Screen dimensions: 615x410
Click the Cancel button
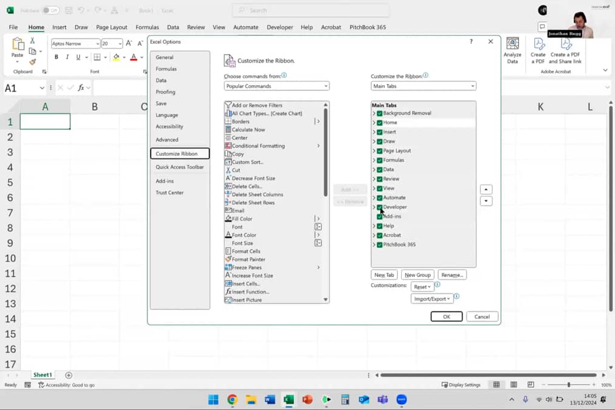482,316
